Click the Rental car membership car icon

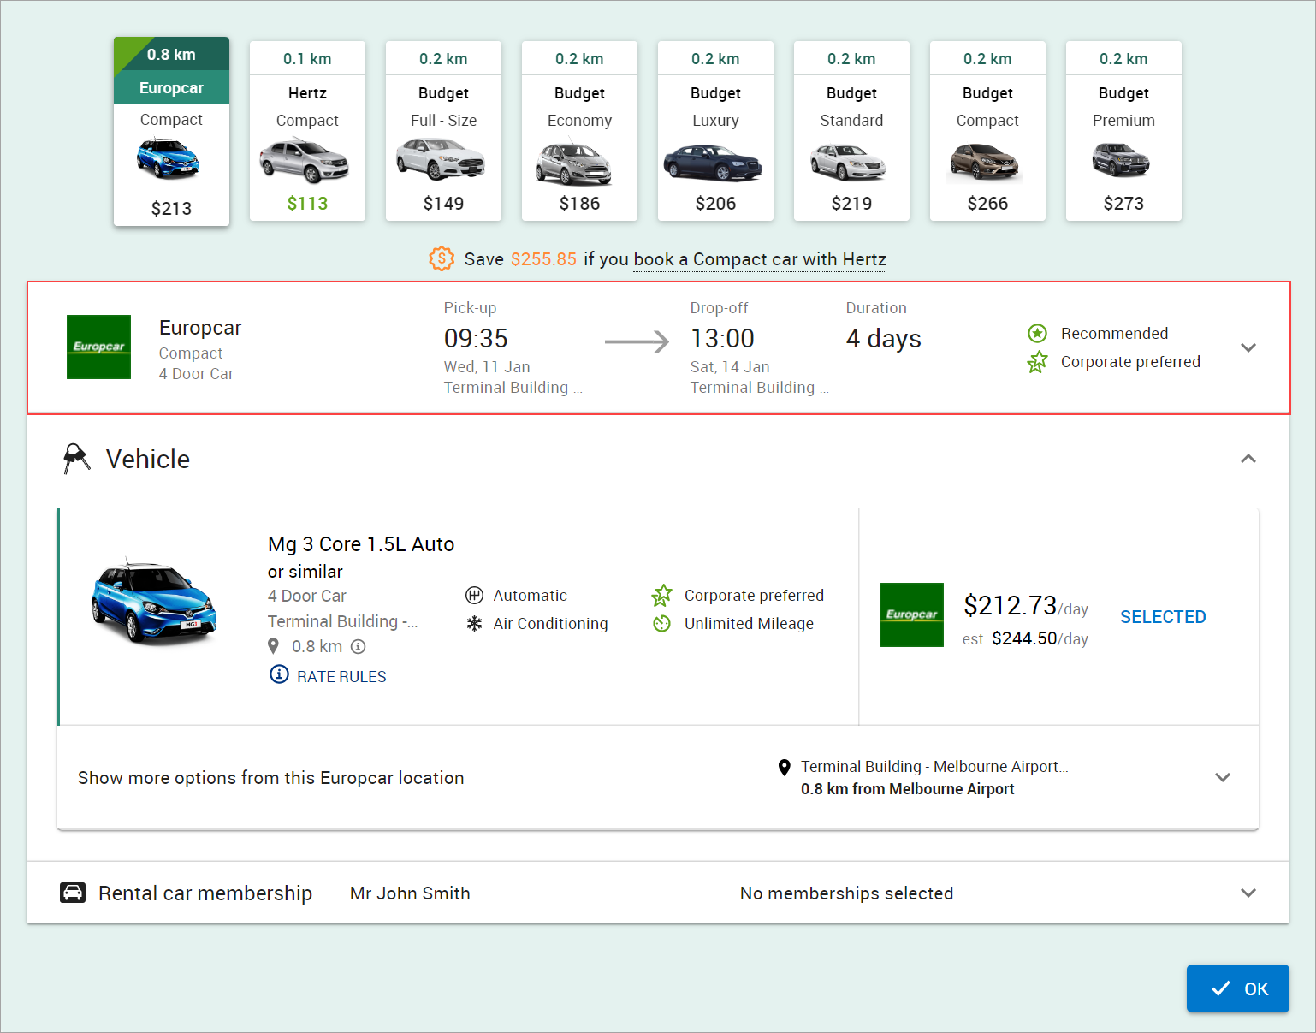pyautogui.click(x=73, y=893)
